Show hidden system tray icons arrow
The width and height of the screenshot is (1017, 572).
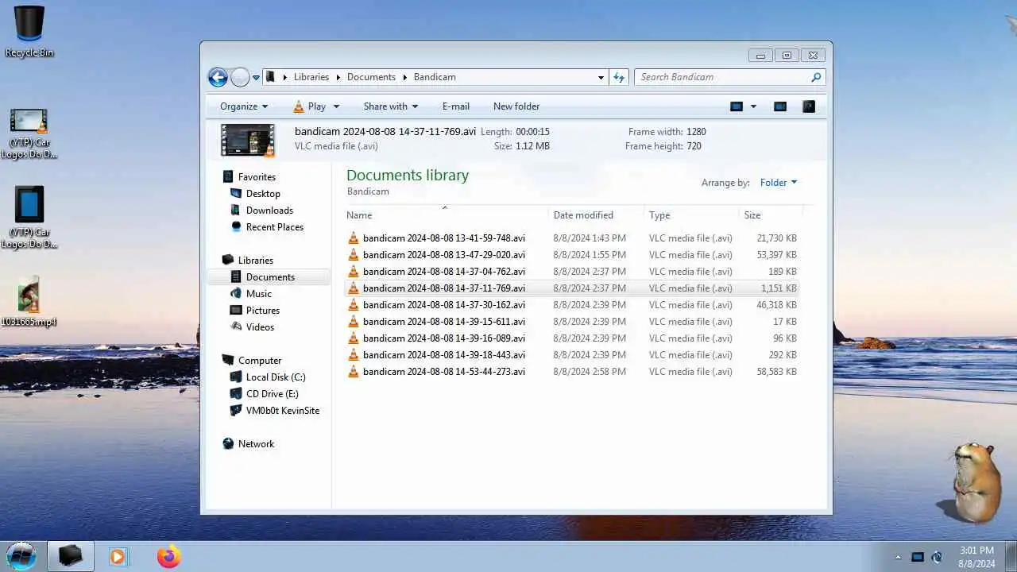click(899, 557)
